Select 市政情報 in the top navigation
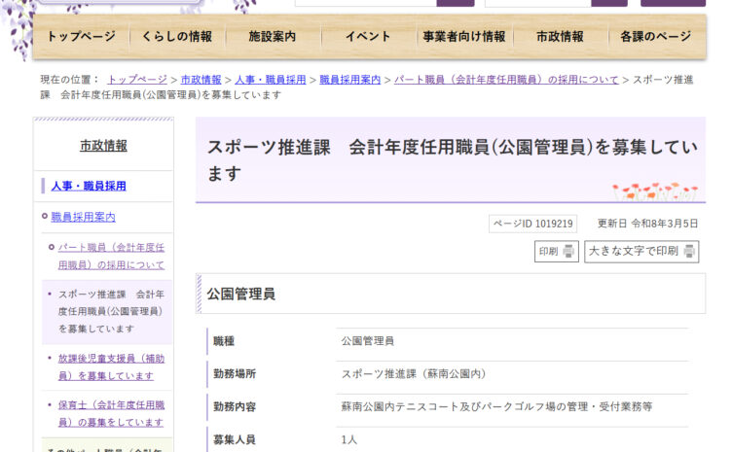This screenshot has width=732, height=452. [x=561, y=37]
